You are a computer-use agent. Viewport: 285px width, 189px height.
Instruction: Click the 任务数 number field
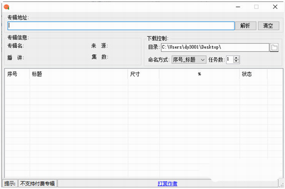[230, 60]
